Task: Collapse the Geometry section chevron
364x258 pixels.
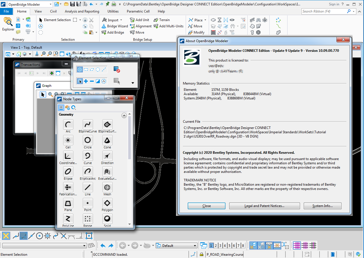Action: 124,115
